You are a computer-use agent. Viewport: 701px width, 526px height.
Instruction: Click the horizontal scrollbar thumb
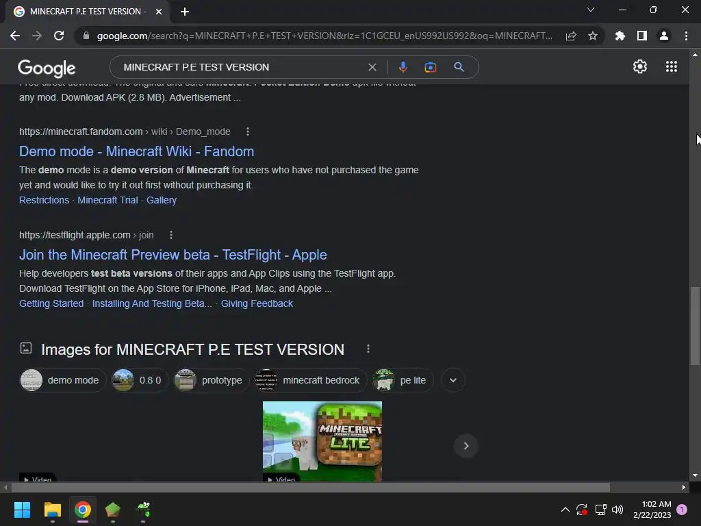[310, 487]
